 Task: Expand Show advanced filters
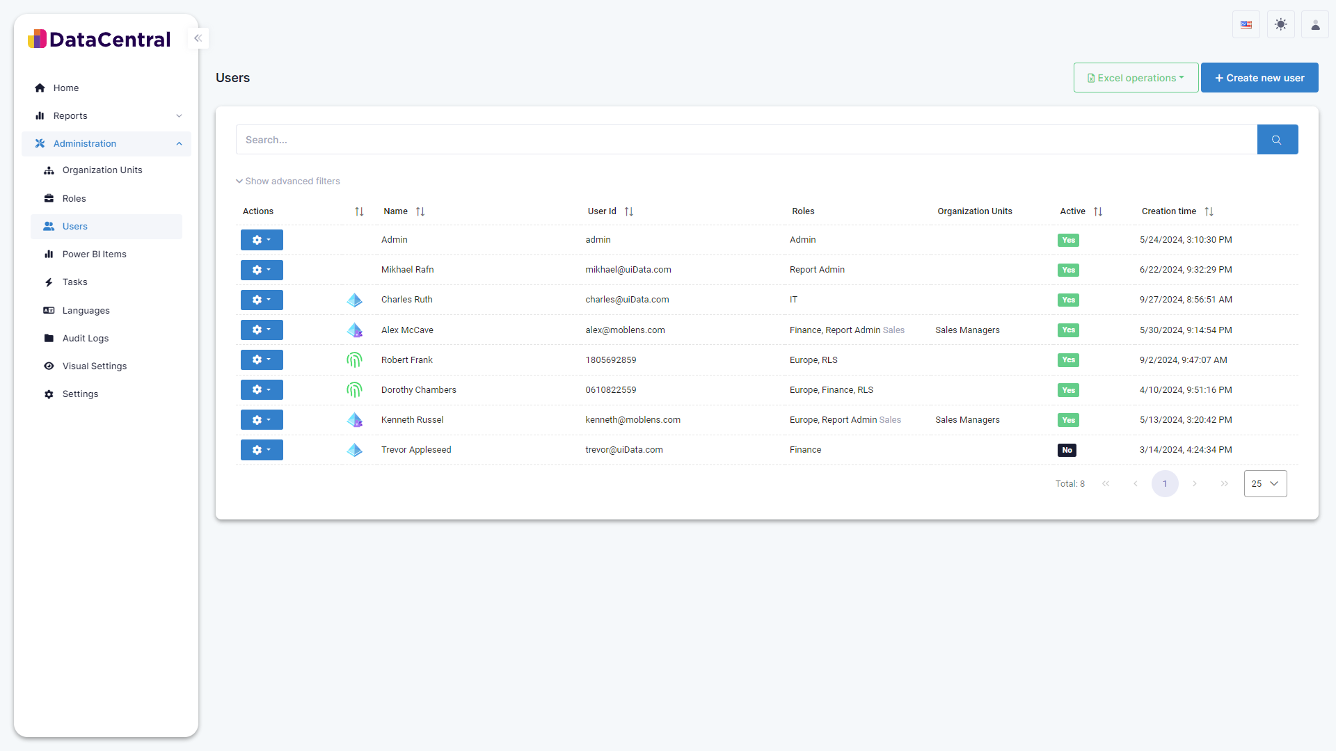288,181
